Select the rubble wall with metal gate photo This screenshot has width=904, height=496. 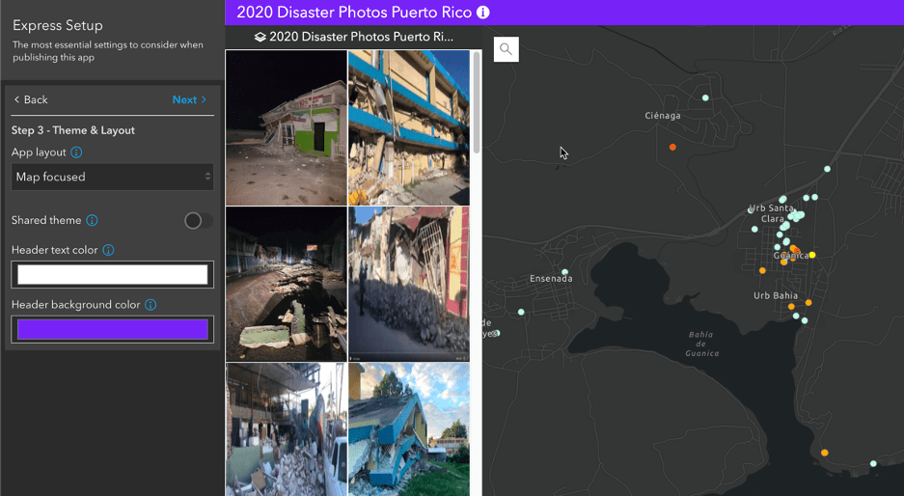click(409, 284)
